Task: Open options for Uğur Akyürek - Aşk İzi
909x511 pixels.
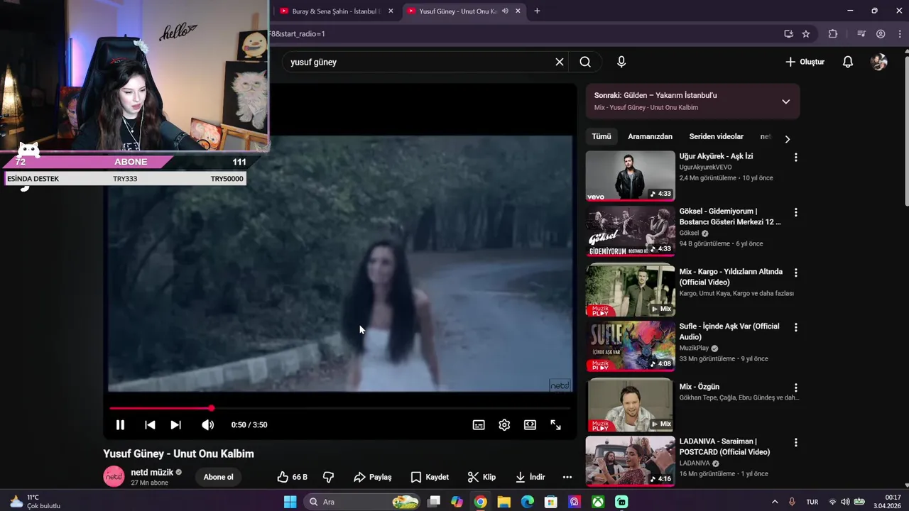Action: click(795, 157)
